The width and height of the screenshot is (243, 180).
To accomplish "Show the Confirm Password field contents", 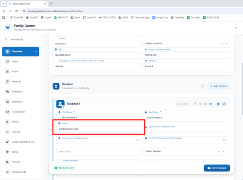I will click(x=224, y=140).
